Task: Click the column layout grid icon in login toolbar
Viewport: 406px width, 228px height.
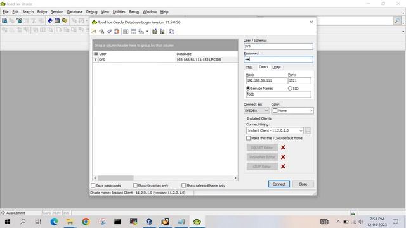Action: point(126,32)
